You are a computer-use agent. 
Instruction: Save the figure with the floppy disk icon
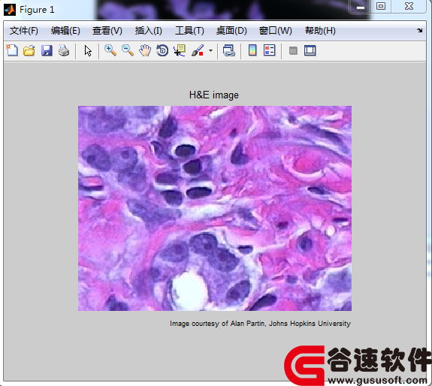click(x=47, y=50)
